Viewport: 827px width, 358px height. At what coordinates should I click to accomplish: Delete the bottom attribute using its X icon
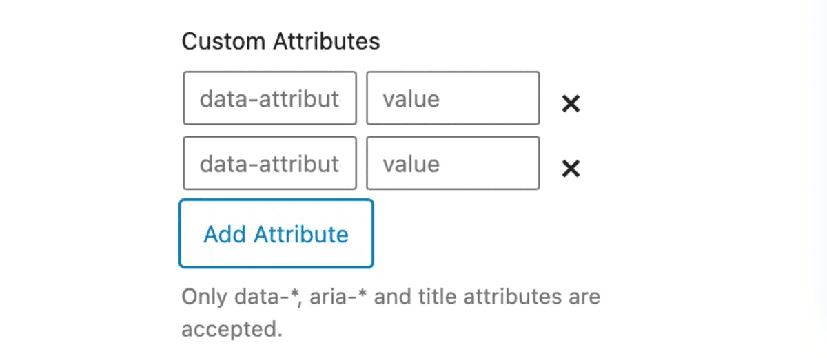(571, 169)
